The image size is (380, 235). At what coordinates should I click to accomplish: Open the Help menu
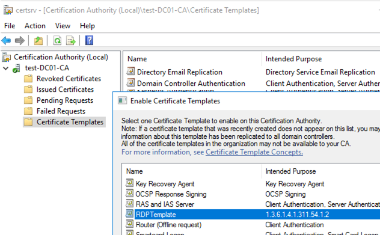87,26
